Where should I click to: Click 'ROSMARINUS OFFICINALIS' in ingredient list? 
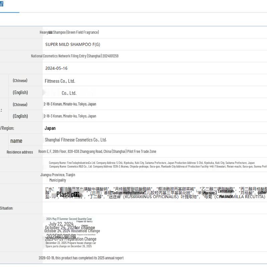pyautogui.click(x=151, y=197)
